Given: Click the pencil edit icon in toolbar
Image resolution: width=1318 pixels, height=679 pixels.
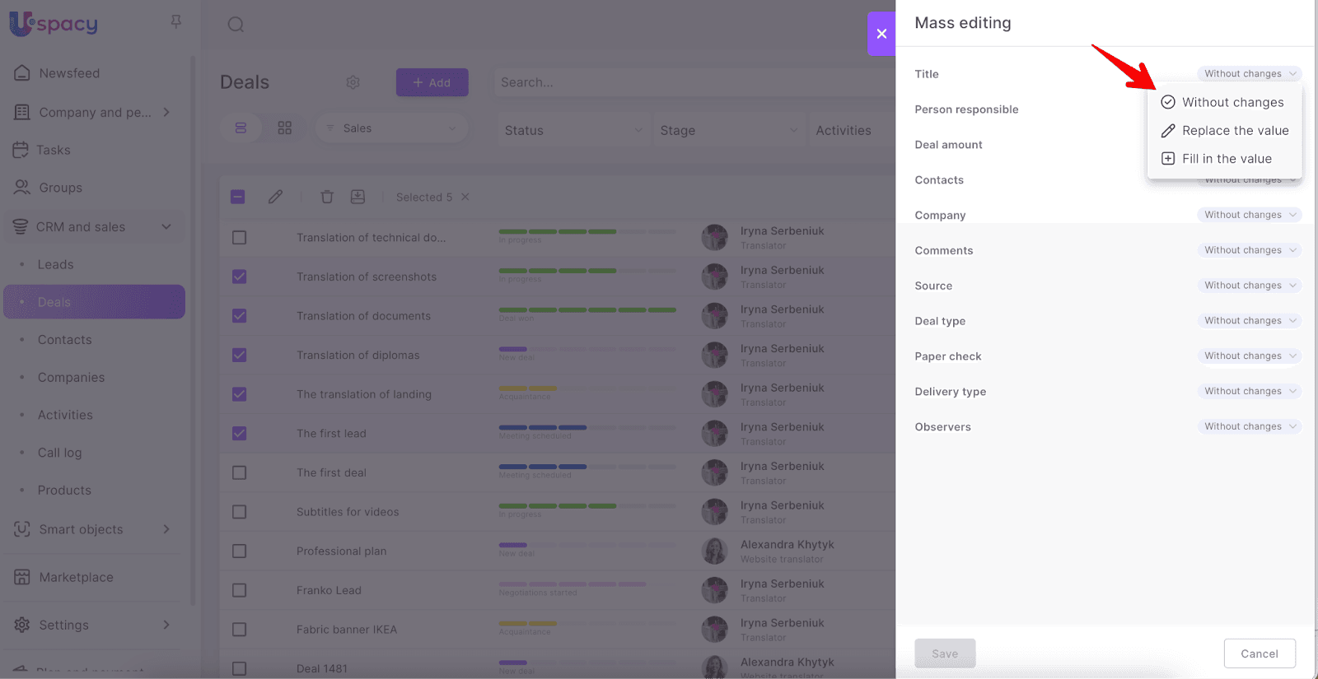Looking at the screenshot, I should coord(275,197).
